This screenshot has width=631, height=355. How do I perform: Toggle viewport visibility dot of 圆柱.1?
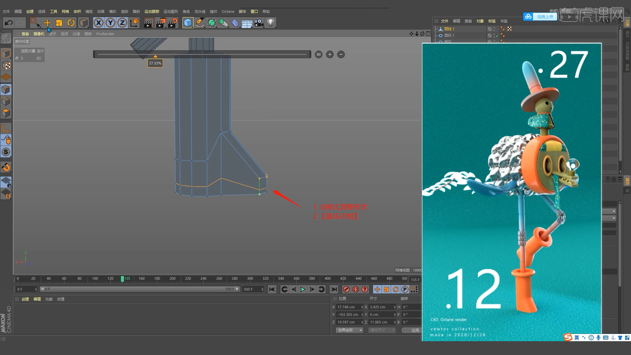pyautogui.click(x=494, y=28)
